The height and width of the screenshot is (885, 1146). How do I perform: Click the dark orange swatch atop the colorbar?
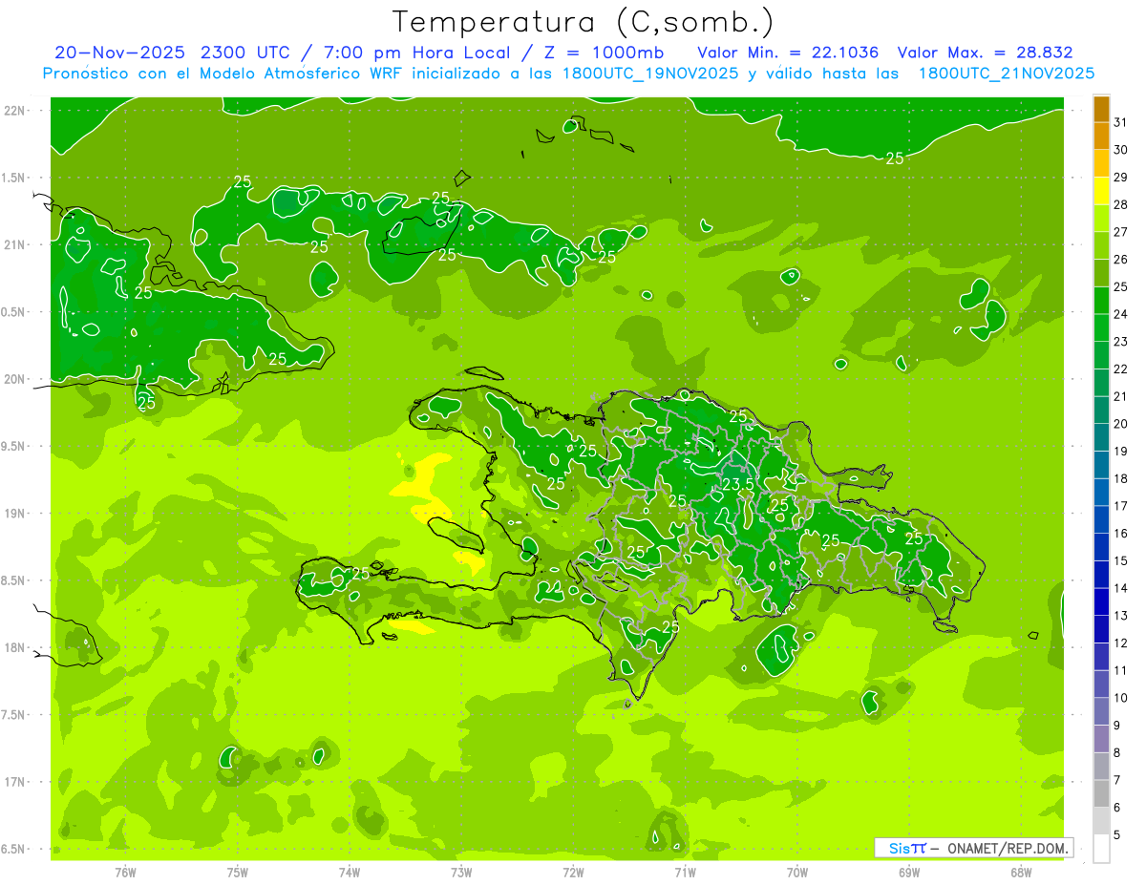coord(1101,109)
